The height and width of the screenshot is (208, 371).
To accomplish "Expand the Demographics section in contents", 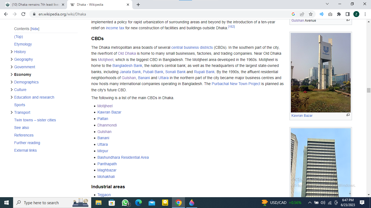I will (11, 82).
